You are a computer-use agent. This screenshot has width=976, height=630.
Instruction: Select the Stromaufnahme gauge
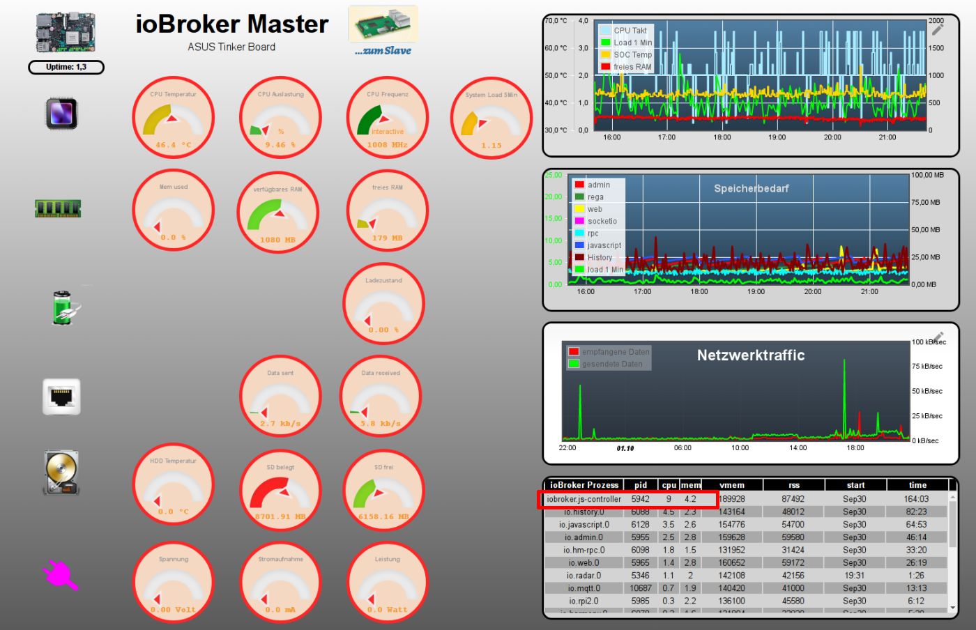pos(280,582)
